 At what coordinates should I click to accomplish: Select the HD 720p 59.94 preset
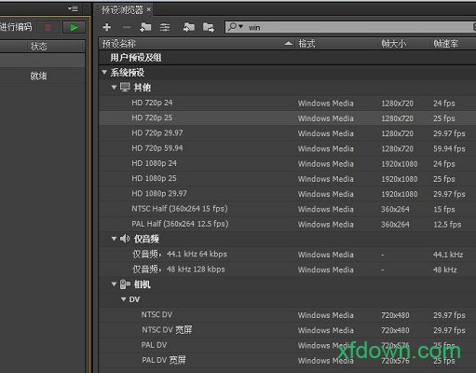click(x=287, y=148)
